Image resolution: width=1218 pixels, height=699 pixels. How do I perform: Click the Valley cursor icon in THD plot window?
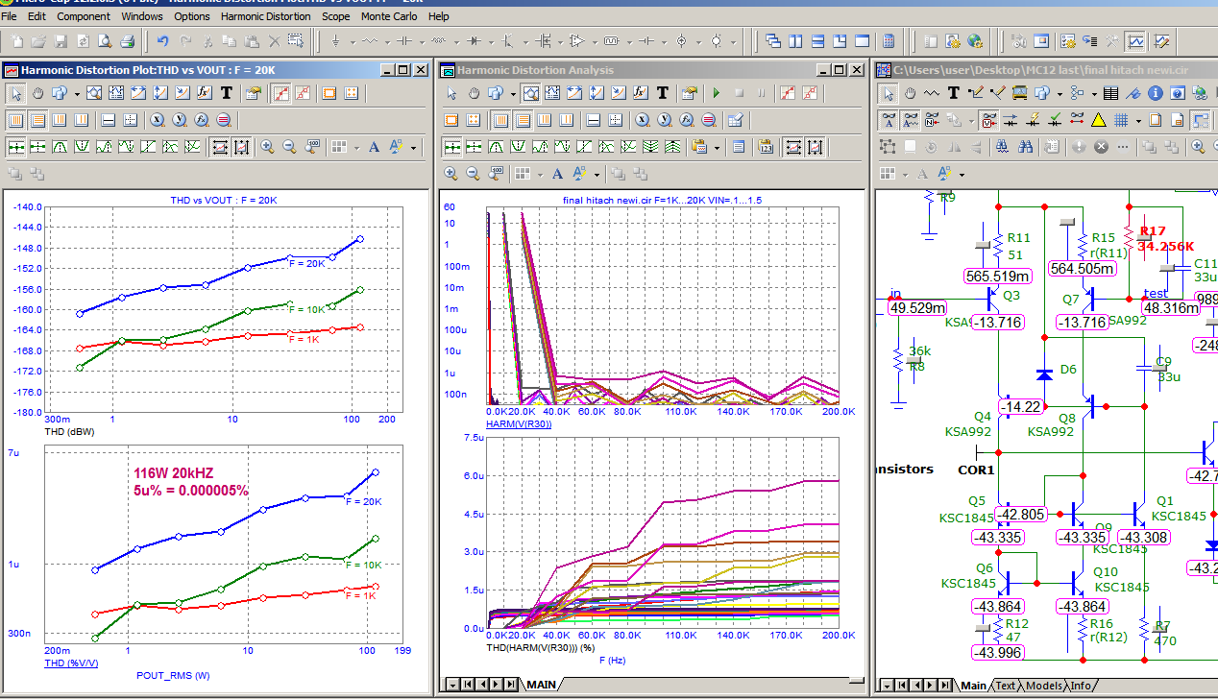[82, 146]
